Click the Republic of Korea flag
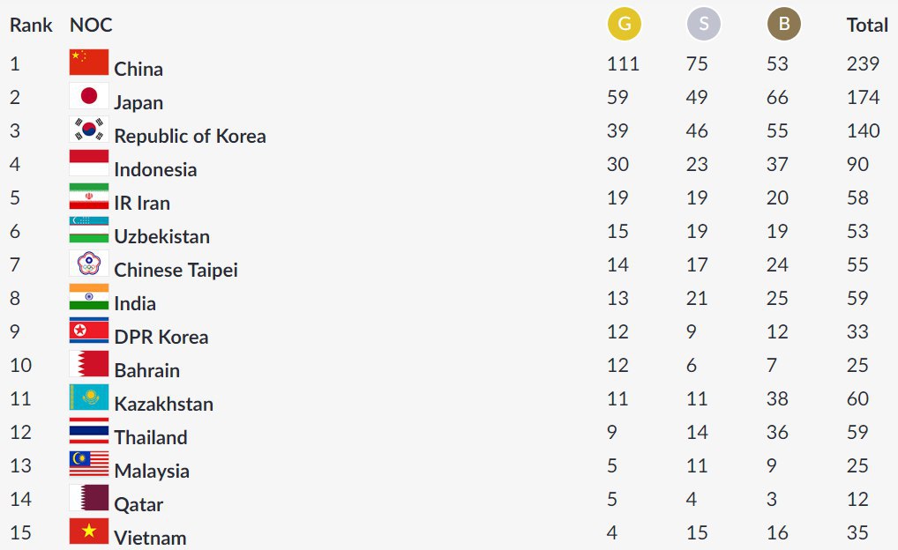This screenshot has width=898, height=550. [89, 130]
